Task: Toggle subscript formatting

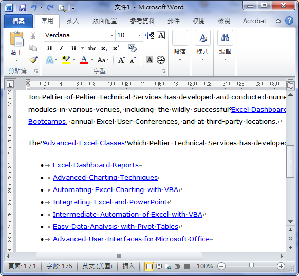Action: [x=104, y=48]
